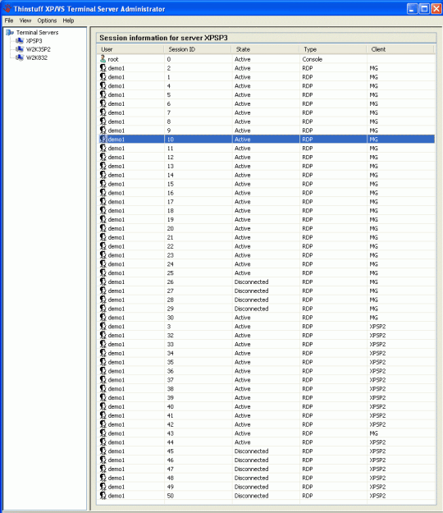
Task: Click Session ID cell '47'
Action: click(171, 469)
